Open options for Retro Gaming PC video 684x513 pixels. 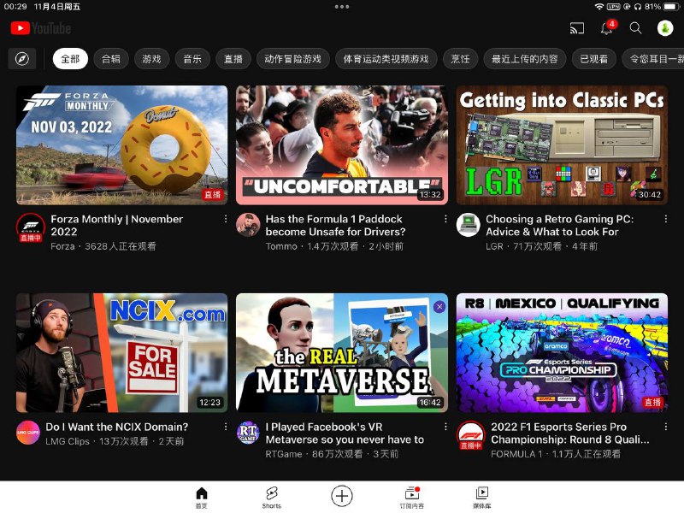[x=665, y=219]
